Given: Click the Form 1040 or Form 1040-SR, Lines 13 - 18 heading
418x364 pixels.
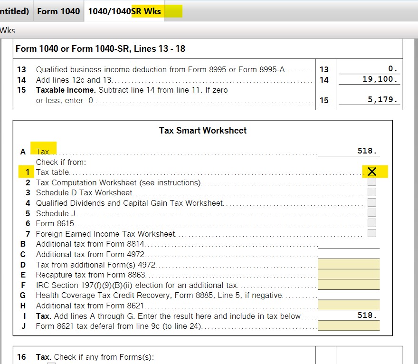Looking at the screenshot, I should pyautogui.click(x=101, y=48).
